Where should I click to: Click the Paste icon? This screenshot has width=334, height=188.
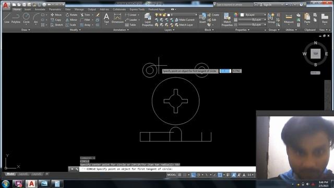307,18
